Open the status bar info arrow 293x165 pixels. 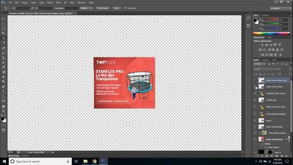[53, 152]
